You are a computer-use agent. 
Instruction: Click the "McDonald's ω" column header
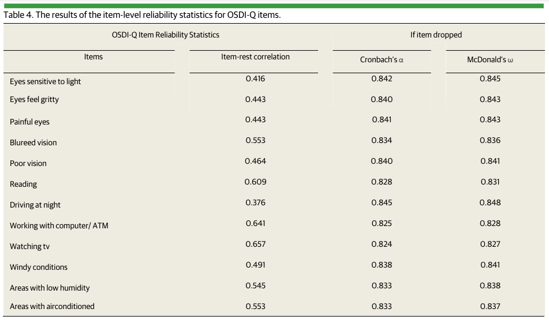pos(490,60)
